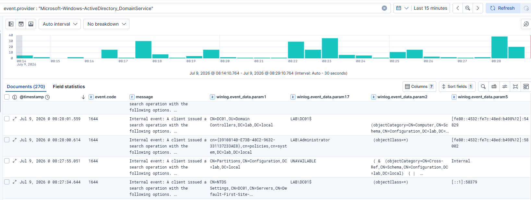Select the row checkbox for 08:28:01.559
This screenshot has height=200, width=531.
coord(7,119)
